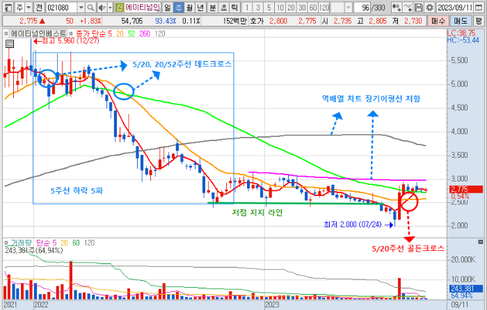Click the small icon at volume panel corner
Screen dimensions: 487x310
(481, 242)
